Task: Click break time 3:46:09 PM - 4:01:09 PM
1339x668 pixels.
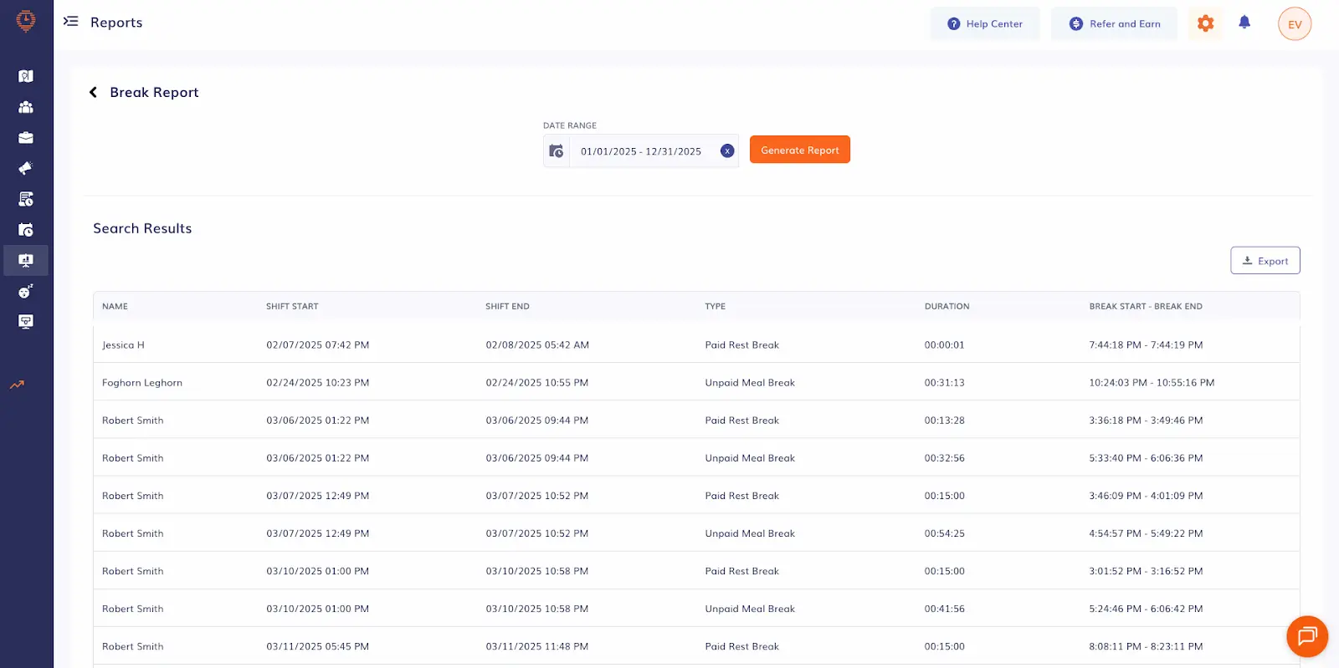Action: (1146, 496)
